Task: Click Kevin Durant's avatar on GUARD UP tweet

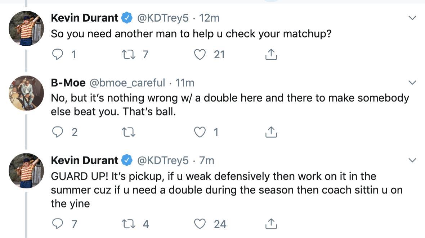Action: tap(26, 170)
